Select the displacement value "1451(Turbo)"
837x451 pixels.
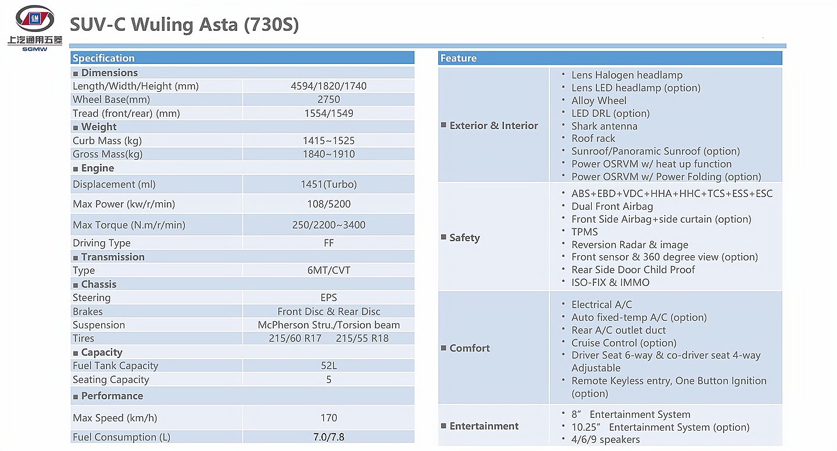point(328,184)
